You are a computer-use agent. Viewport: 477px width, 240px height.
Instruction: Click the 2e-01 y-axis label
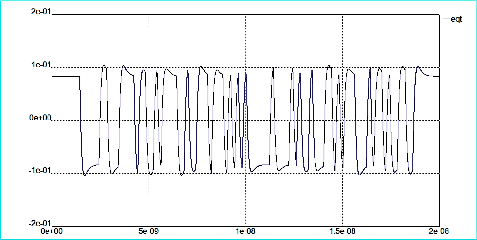point(41,12)
